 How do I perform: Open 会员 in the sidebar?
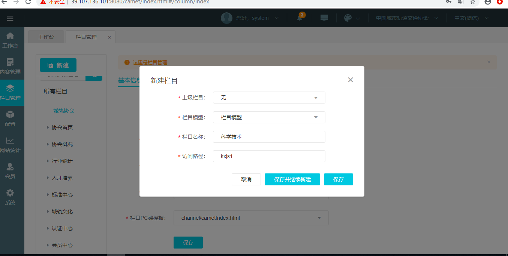[x=10, y=171]
